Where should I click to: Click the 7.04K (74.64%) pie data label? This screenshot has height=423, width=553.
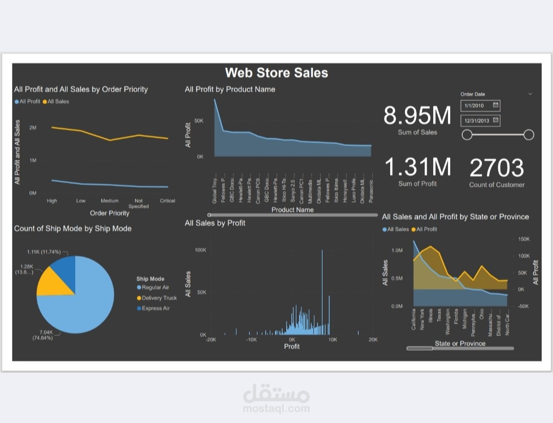42,335
